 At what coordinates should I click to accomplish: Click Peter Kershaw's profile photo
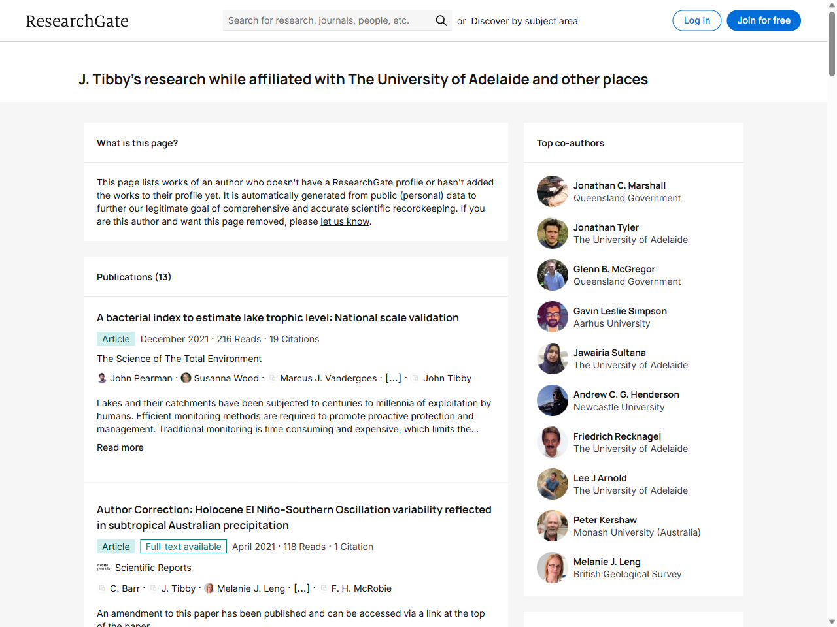pos(553,526)
